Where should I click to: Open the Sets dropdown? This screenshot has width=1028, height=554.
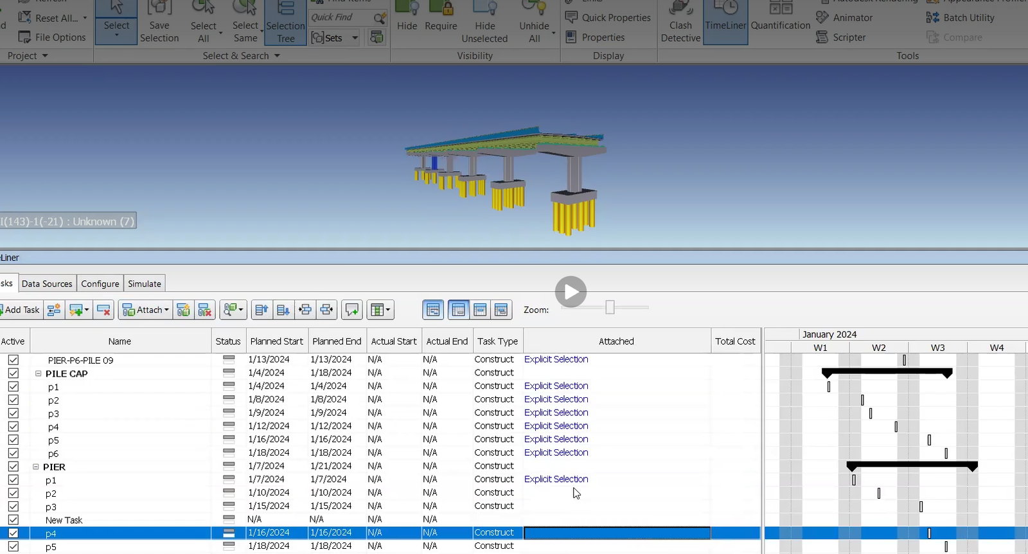click(x=355, y=38)
